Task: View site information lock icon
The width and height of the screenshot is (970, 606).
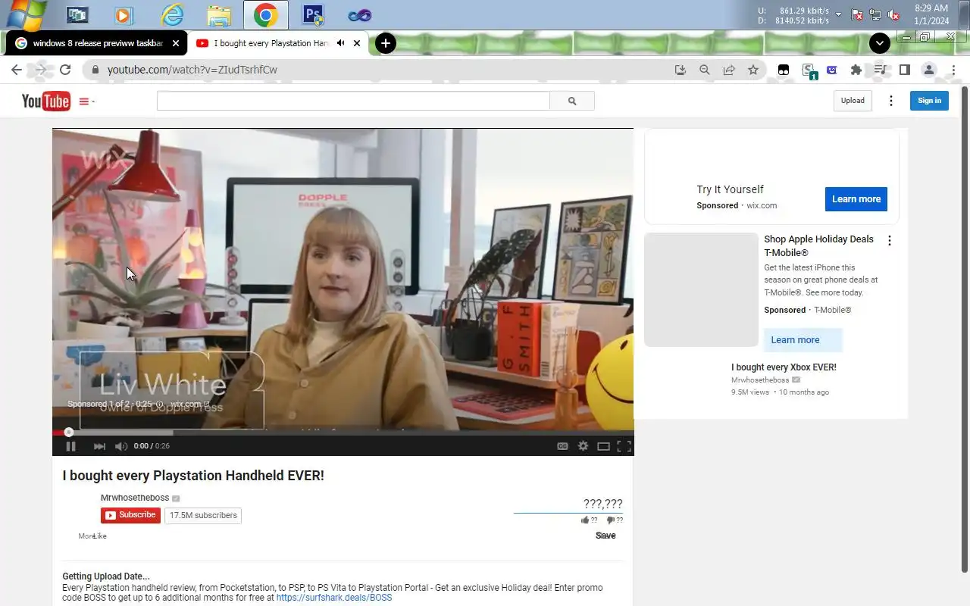Action: [95, 70]
